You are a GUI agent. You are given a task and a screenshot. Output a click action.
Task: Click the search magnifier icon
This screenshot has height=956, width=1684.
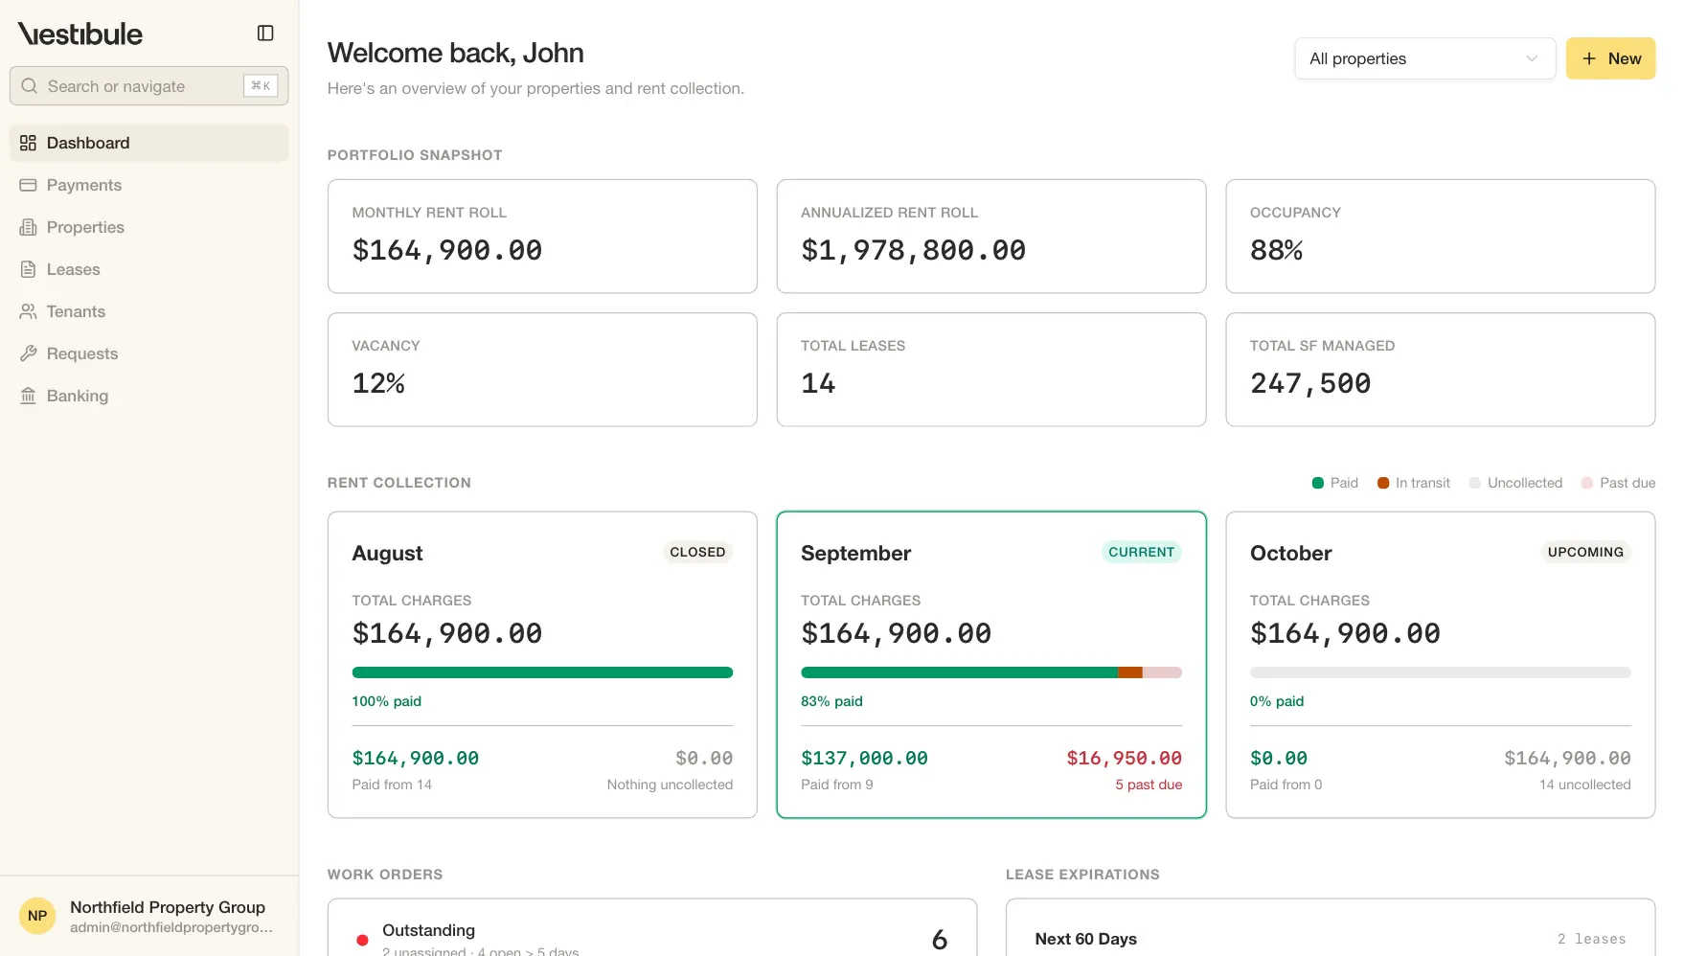[x=30, y=86]
